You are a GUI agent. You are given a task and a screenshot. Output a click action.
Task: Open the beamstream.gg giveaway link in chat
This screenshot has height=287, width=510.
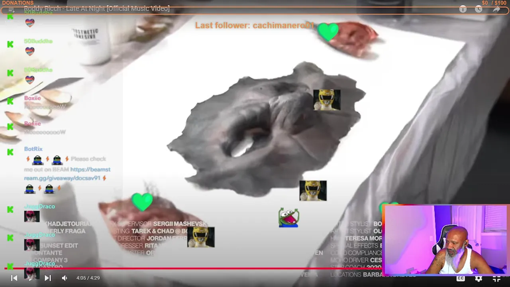click(x=67, y=174)
